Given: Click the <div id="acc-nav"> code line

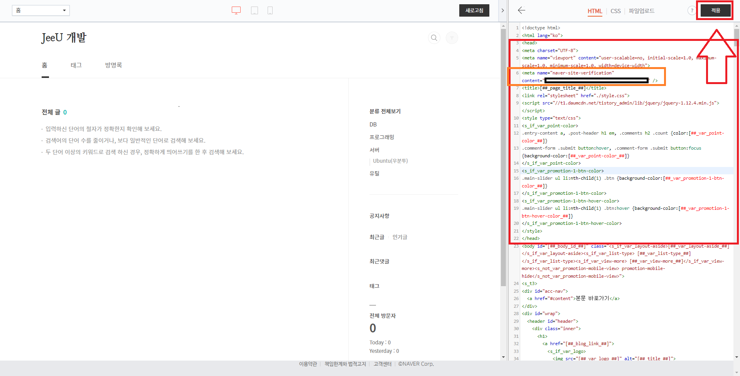Looking at the screenshot, I should click(545, 291).
